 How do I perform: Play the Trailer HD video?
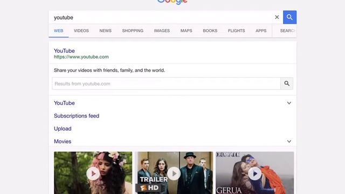[x=174, y=174]
